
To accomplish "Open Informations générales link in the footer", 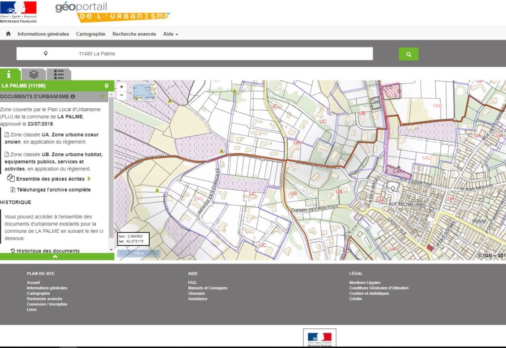I will (x=47, y=288).
